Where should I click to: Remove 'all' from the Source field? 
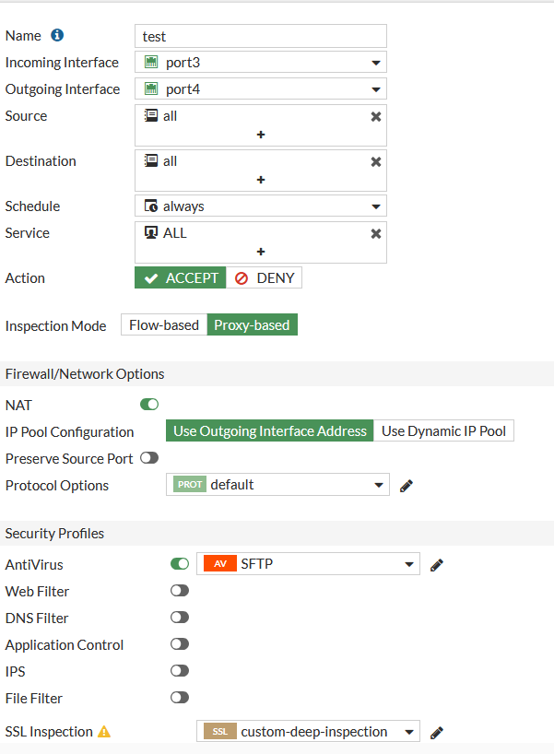tap(375, 117)
